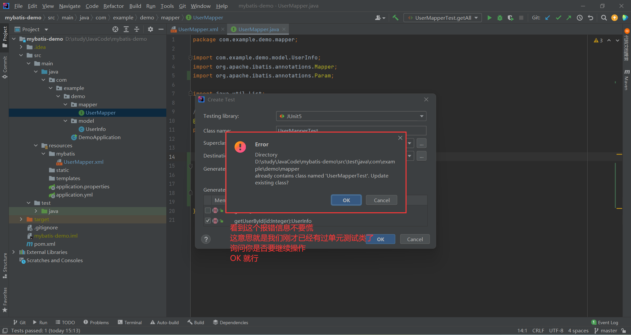This screenshot has height=335, width=631.
Task: Click the orange IDE update icon
Action: pos(615,18)
